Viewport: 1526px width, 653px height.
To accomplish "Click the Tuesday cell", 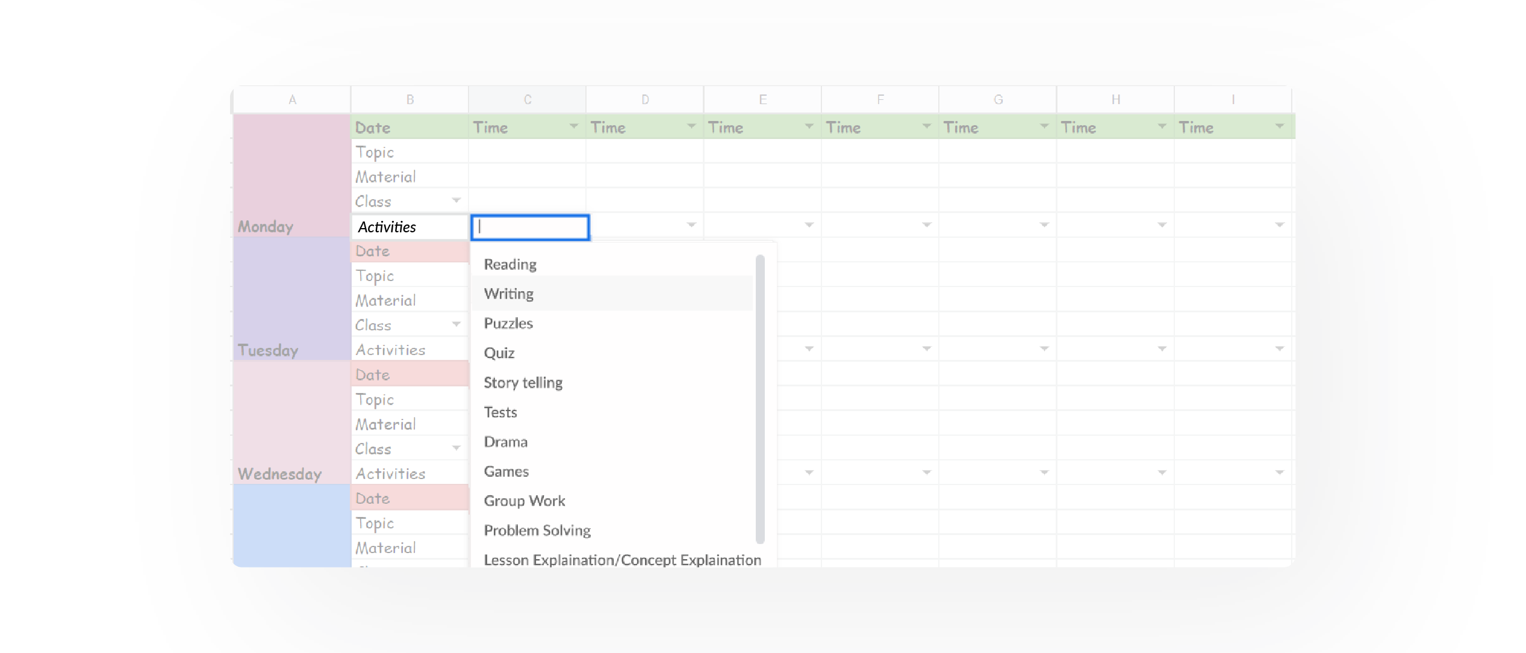I will coord(292,299).
